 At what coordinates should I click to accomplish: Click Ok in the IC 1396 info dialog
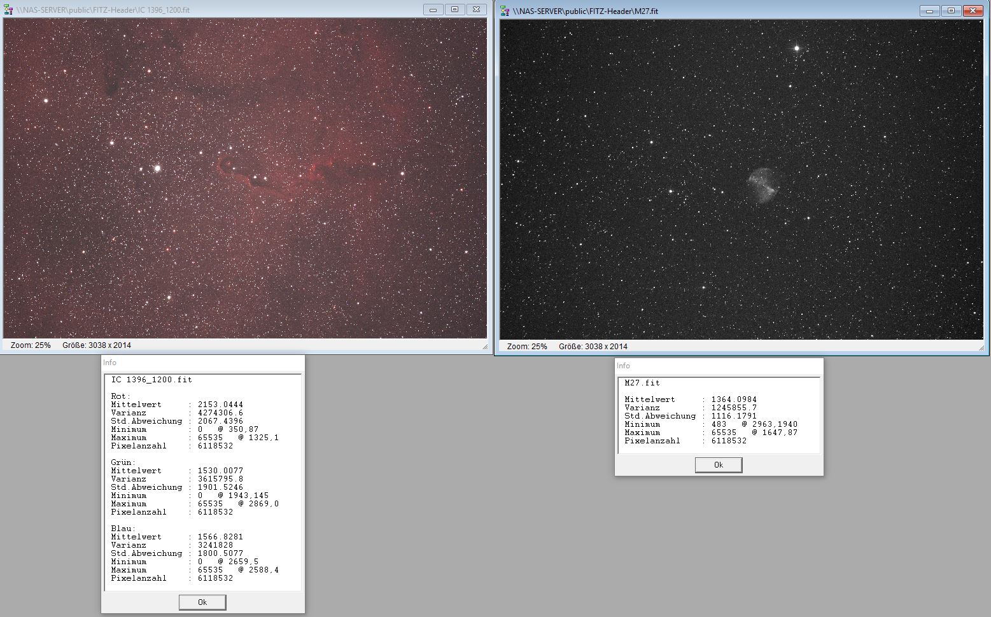202,602
